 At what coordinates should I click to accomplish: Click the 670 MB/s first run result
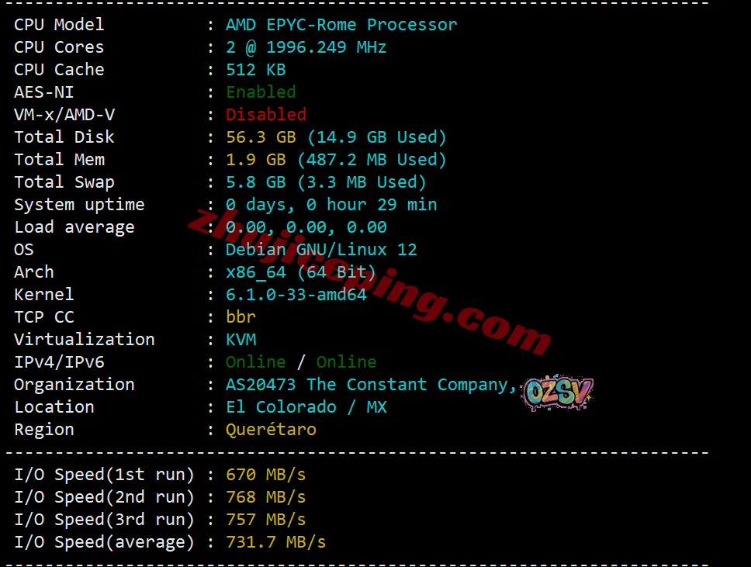tap(266, 475)
